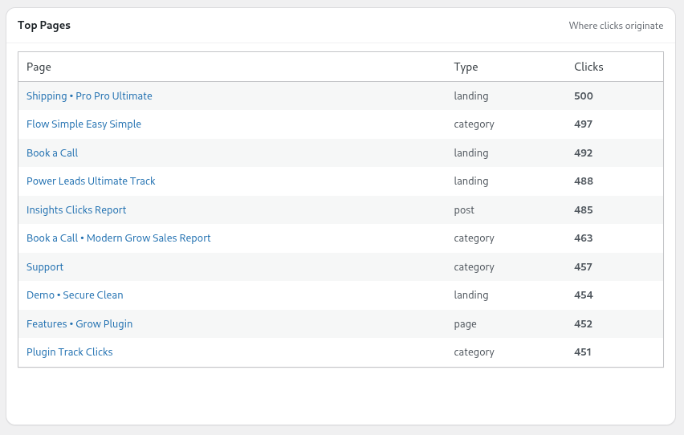Click the Top Pages panel title

(44, 26)
